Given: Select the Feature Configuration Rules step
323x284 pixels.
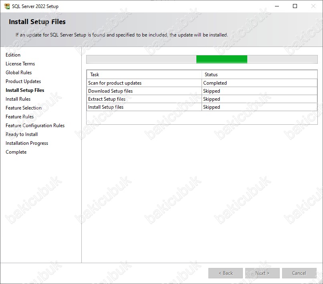Looking at the screenshot, I should coord(35,126).
